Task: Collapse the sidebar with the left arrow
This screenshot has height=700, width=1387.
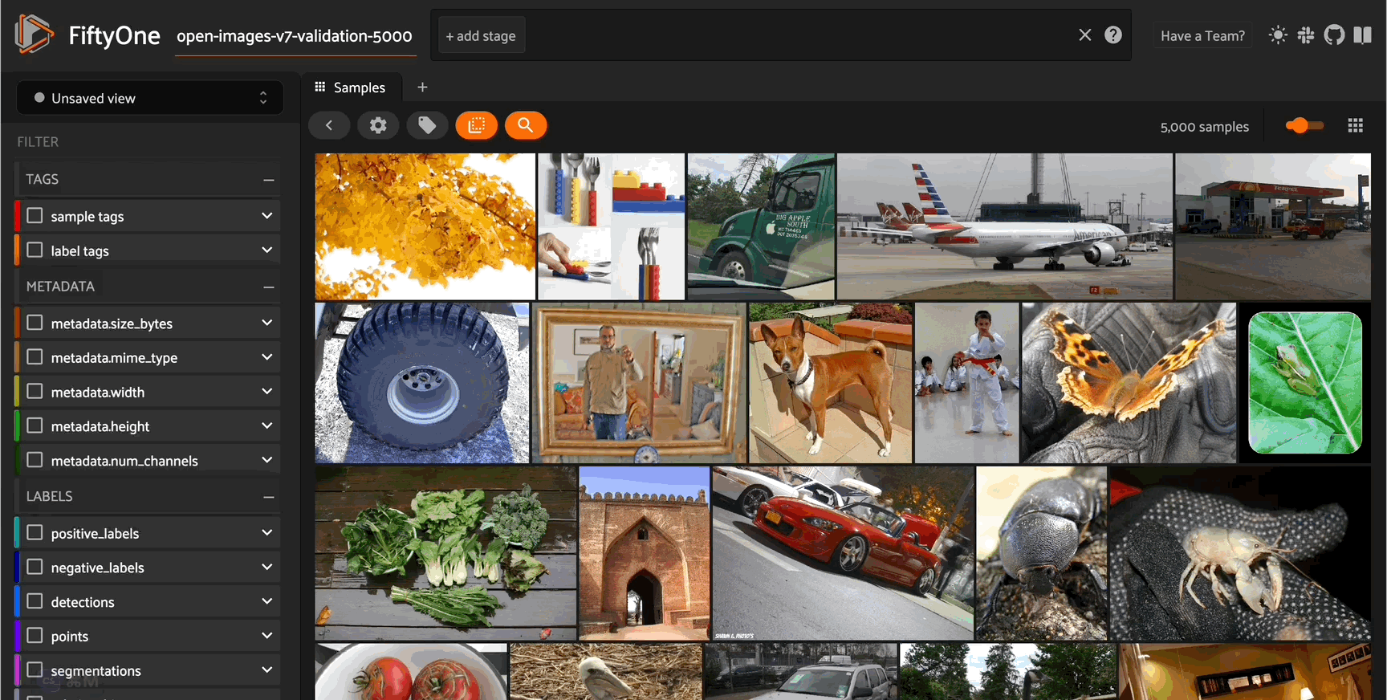Action: click(329, 125)
